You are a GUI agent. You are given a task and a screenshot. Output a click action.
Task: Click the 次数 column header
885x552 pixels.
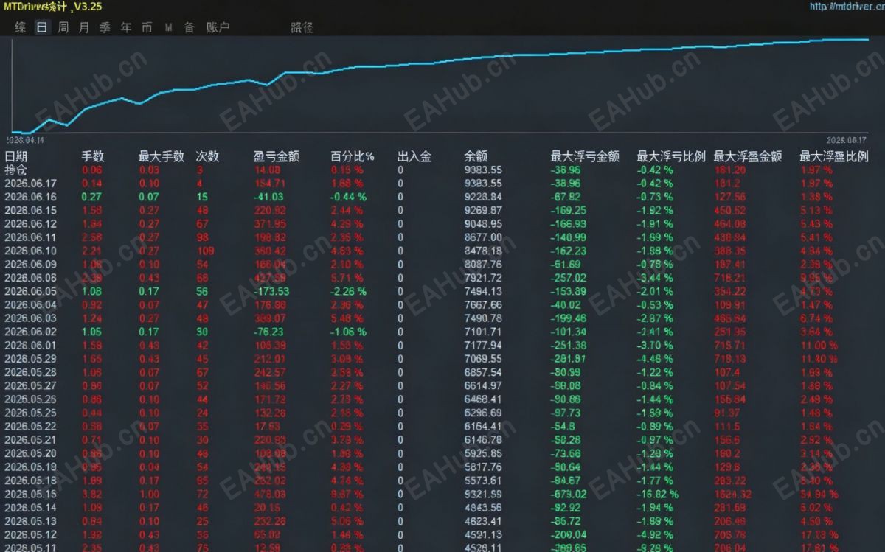pyautogui.click(x=208, y=156)
